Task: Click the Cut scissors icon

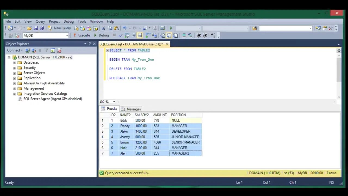Action: pyautogui.click(x=103, y=28)
